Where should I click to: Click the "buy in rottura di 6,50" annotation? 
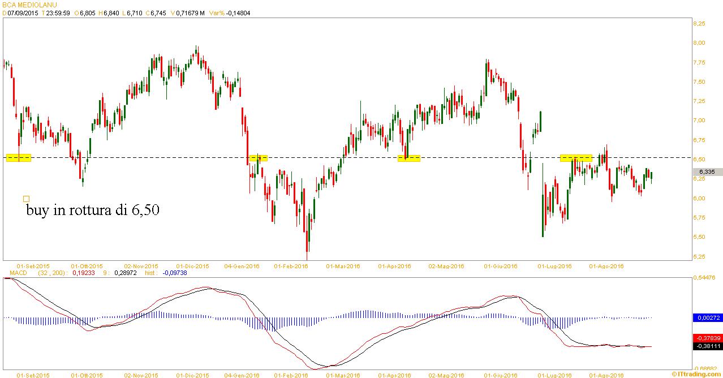pos(93,211)
